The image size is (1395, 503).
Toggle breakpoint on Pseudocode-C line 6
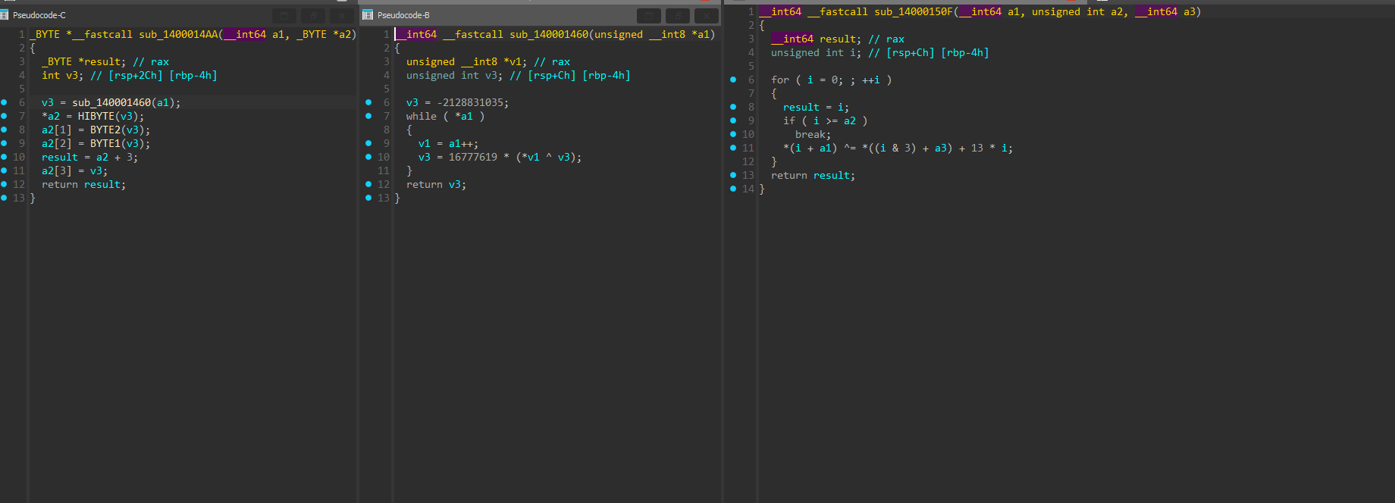click(4, 102)
